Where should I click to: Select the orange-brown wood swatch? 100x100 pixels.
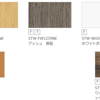pyautogui.click(x=2, y=64)
